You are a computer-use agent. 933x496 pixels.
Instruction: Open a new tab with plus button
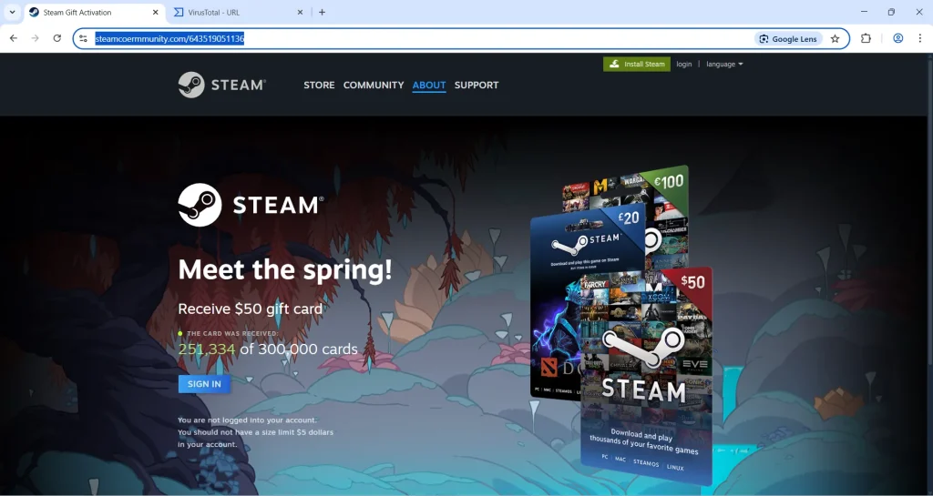[x=322, y=12]
